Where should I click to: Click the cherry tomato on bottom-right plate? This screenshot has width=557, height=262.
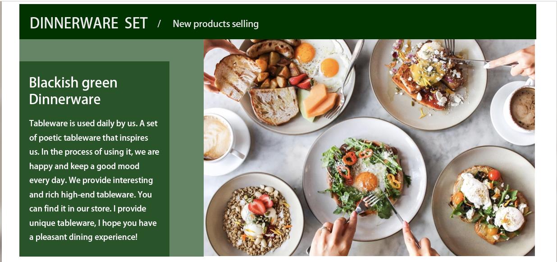click(494, 175)
